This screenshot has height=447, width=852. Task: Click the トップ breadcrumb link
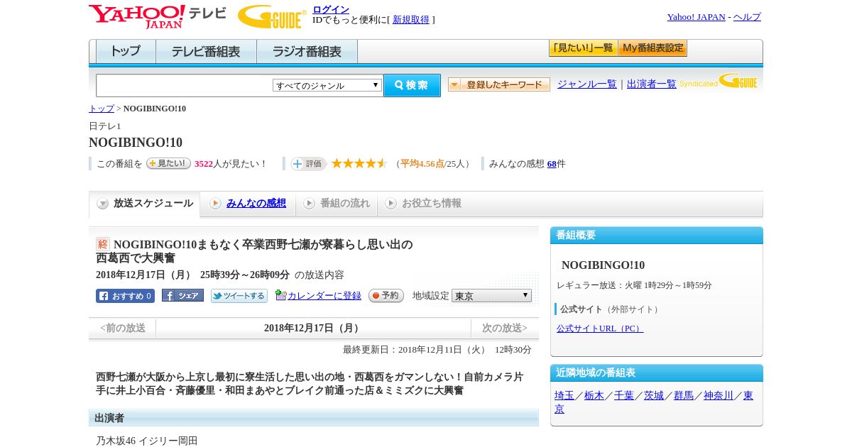coord(102,109)
